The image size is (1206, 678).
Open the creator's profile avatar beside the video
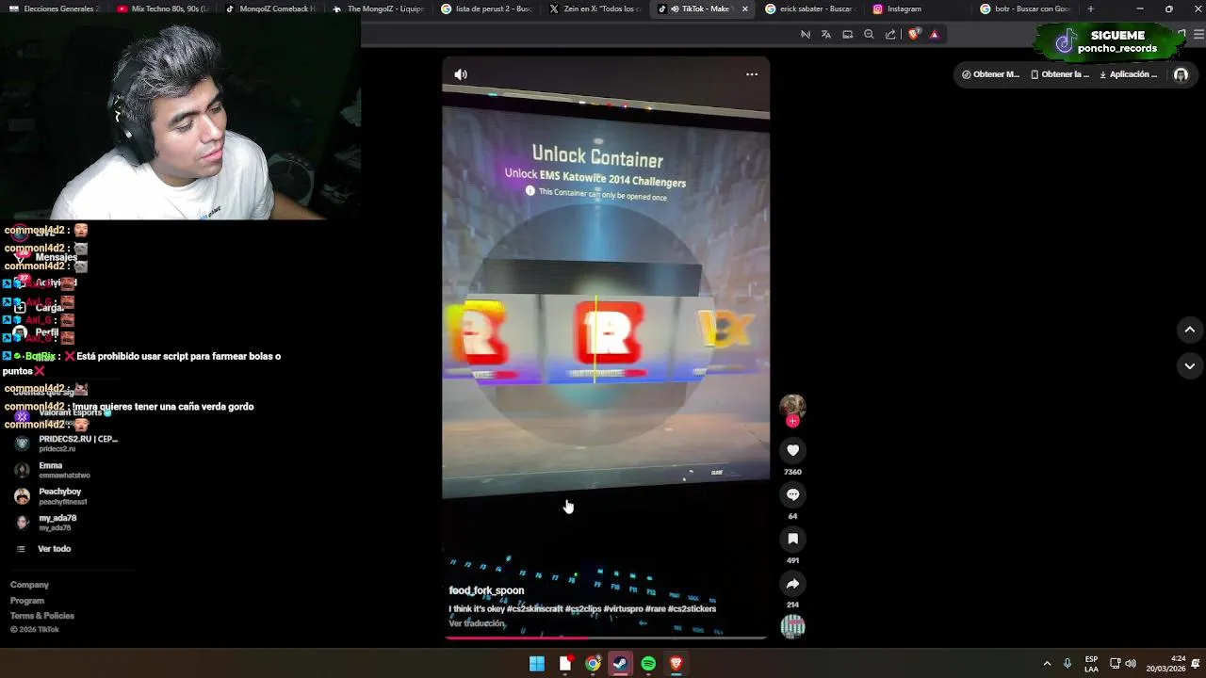pyautogui.click(x=792, y=407)
